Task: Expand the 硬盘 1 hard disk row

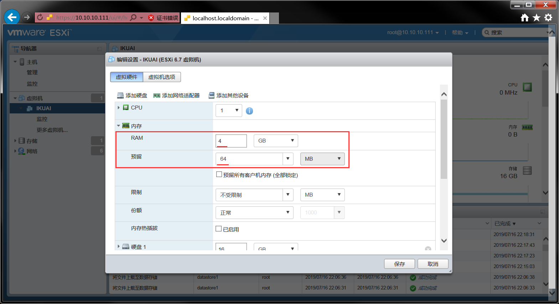Action: click(119, 246)
